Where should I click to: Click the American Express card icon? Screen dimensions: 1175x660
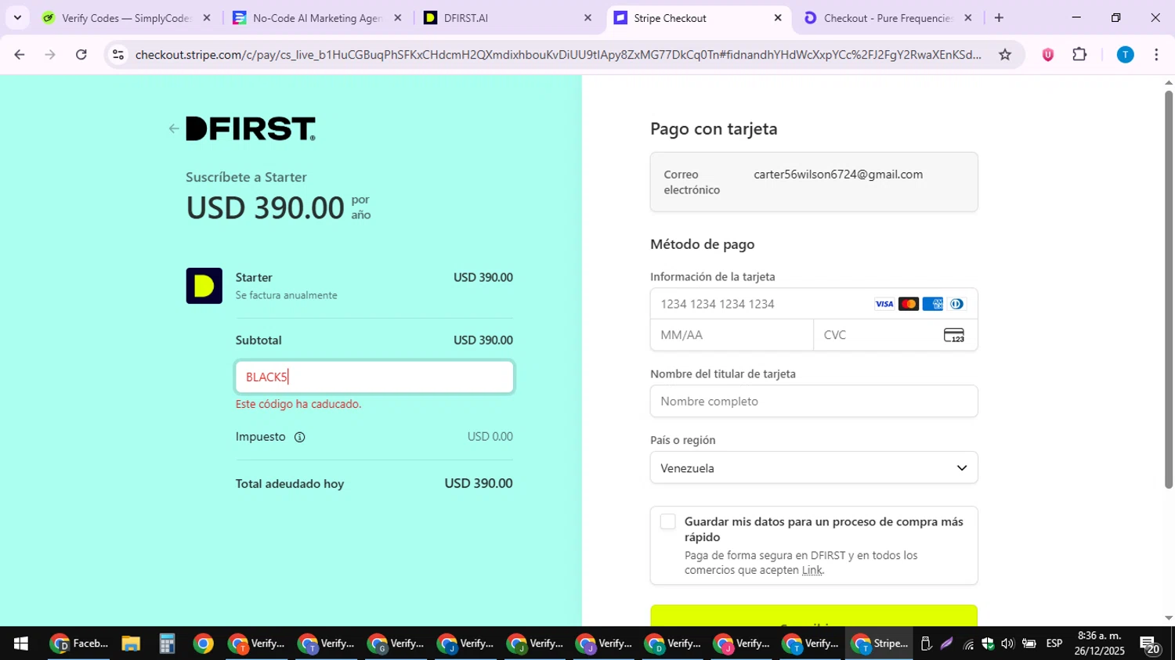click(x=932, y=304)
